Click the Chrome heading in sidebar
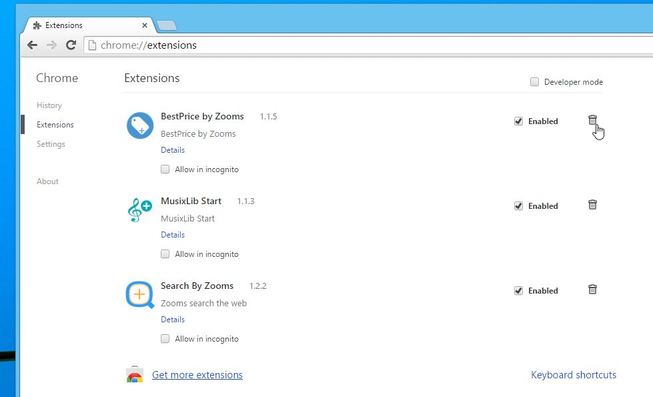This screenshot has height=397, width=653. 57,78
